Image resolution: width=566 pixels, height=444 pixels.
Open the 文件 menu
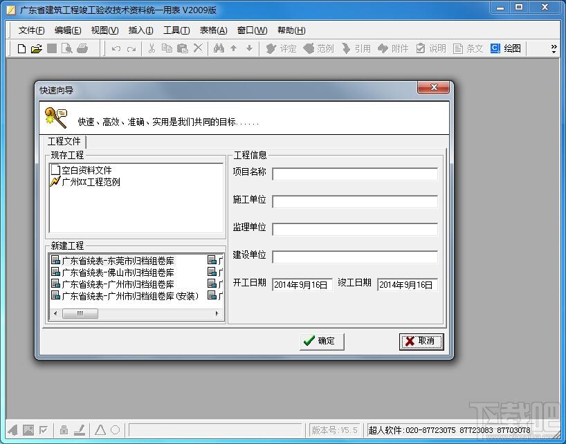[x=31, y=30]
